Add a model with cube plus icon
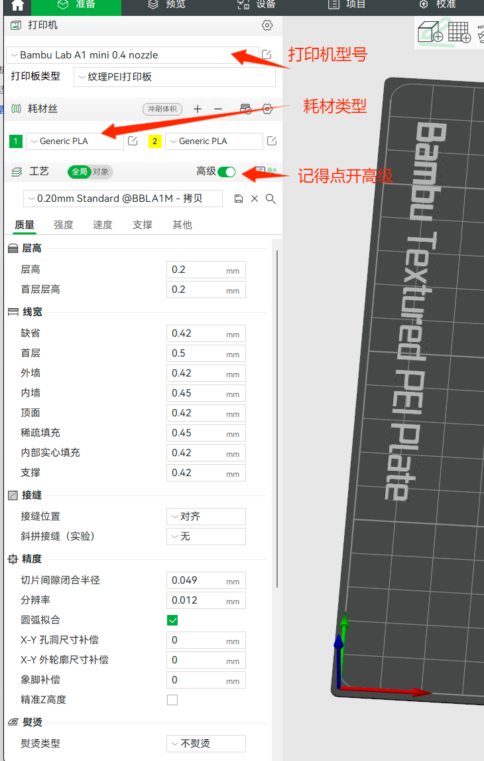The width and height of the screenshot is (484, 761). 431,32
